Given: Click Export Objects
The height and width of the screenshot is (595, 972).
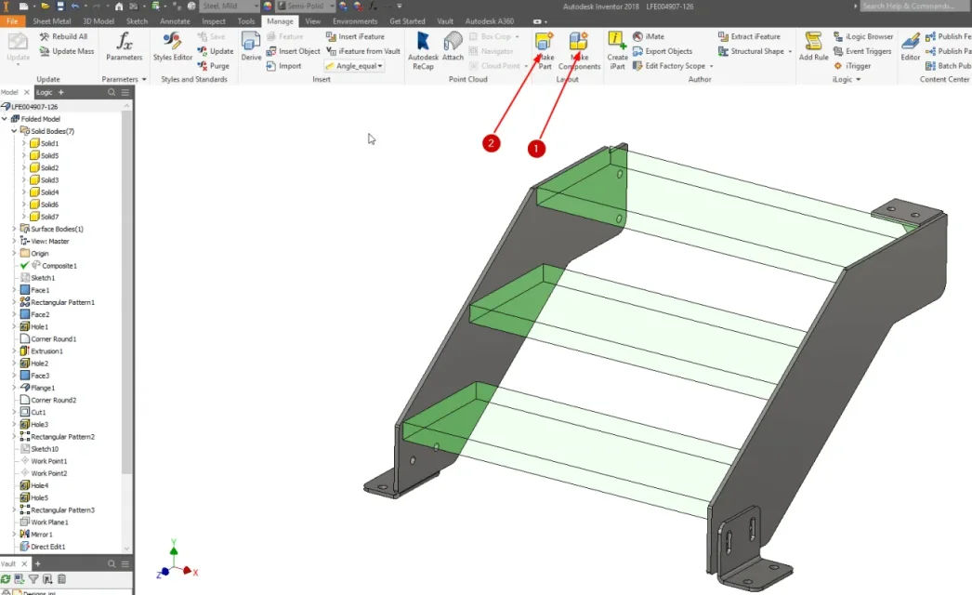Looking at the screenshot, I should pyautogui.click(x=662, y=51).
